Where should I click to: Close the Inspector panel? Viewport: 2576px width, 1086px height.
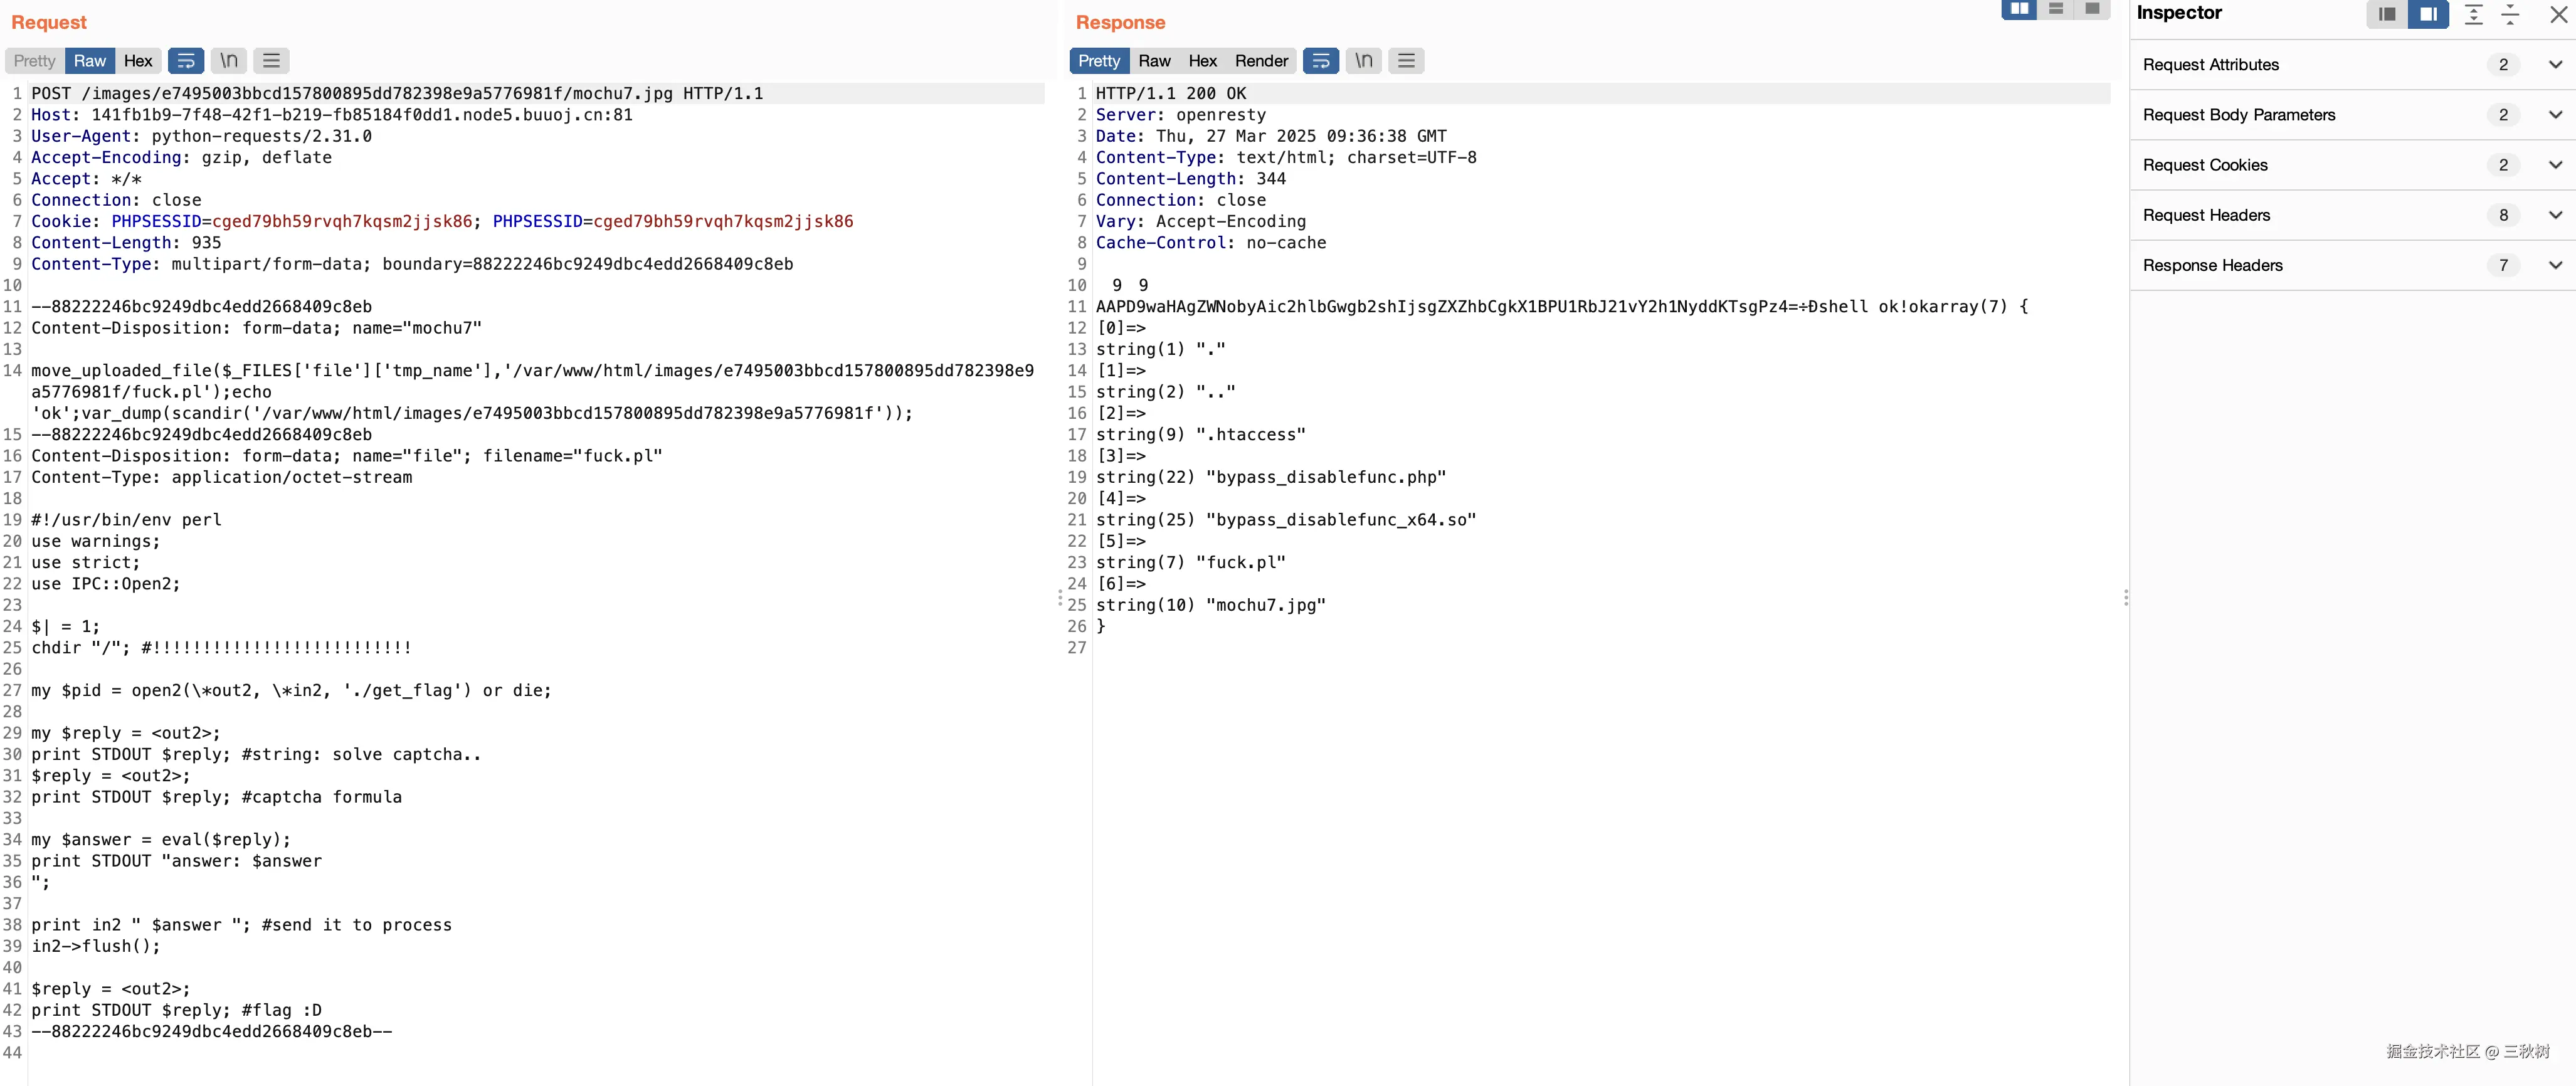point(2558,14)
